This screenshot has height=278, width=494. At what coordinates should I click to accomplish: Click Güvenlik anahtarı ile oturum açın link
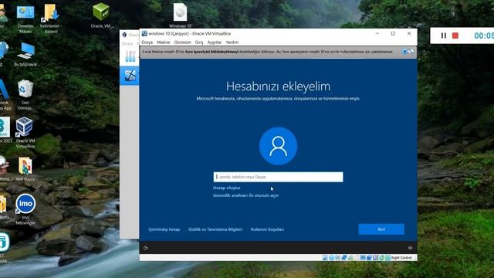[245, 195]
